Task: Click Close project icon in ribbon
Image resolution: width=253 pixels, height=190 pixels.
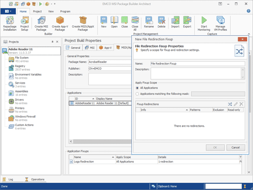Action: [125, 22]
